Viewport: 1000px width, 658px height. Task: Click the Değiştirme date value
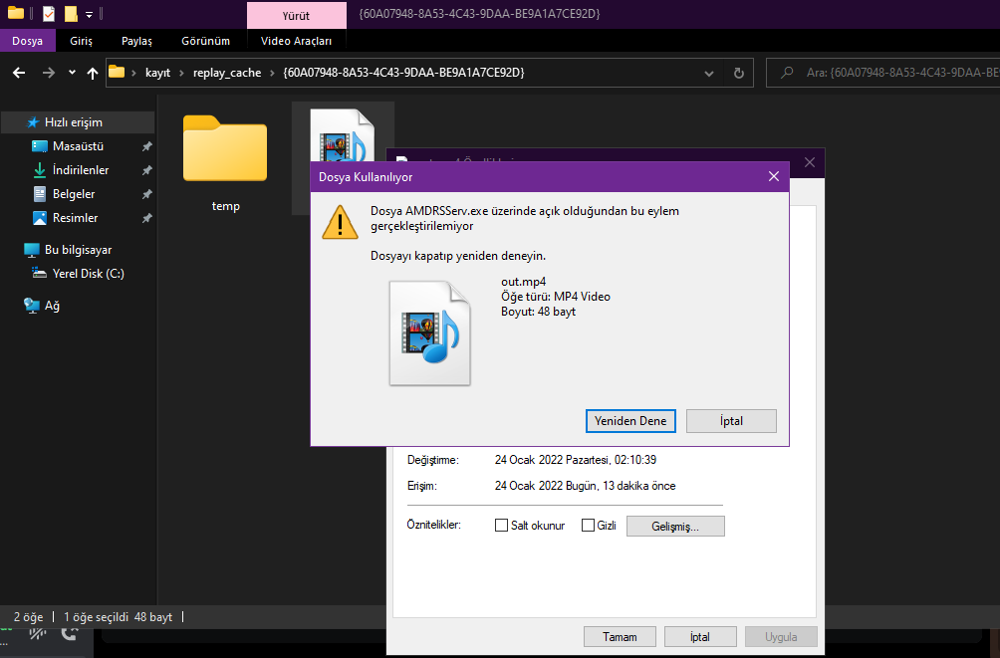pyautogui.click(x=576, y=460)
